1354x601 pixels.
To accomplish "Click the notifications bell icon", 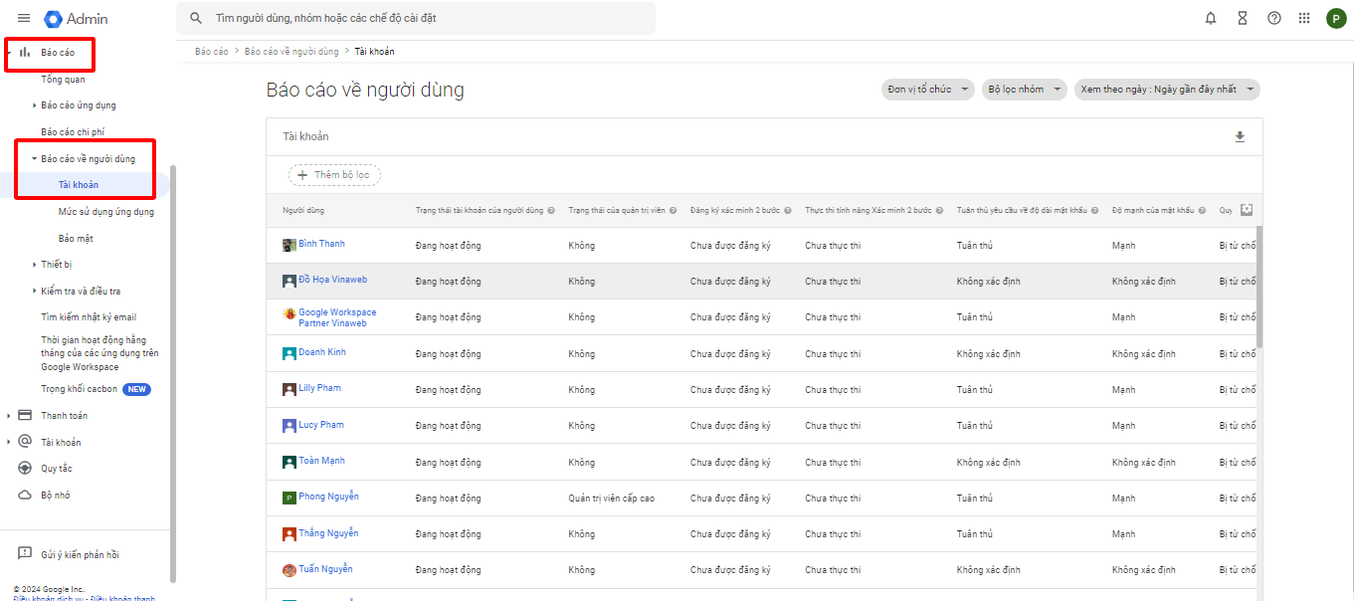I will click(1211, 18).
